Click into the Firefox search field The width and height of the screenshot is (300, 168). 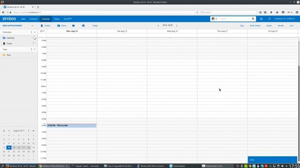(x=229, y=13)
